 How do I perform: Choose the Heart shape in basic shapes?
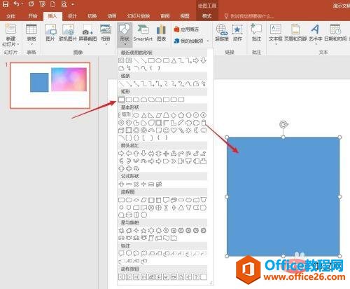(174, 130)
